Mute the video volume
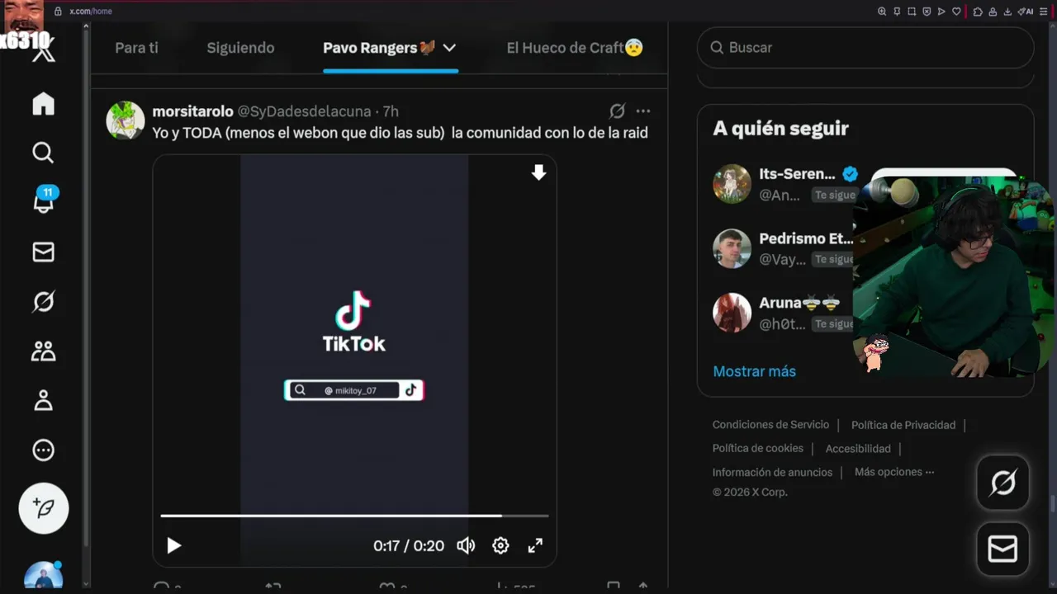Image resolution: width=1057 pixels, height=594 pixels. pyautogui.click(x=466, y=545)
